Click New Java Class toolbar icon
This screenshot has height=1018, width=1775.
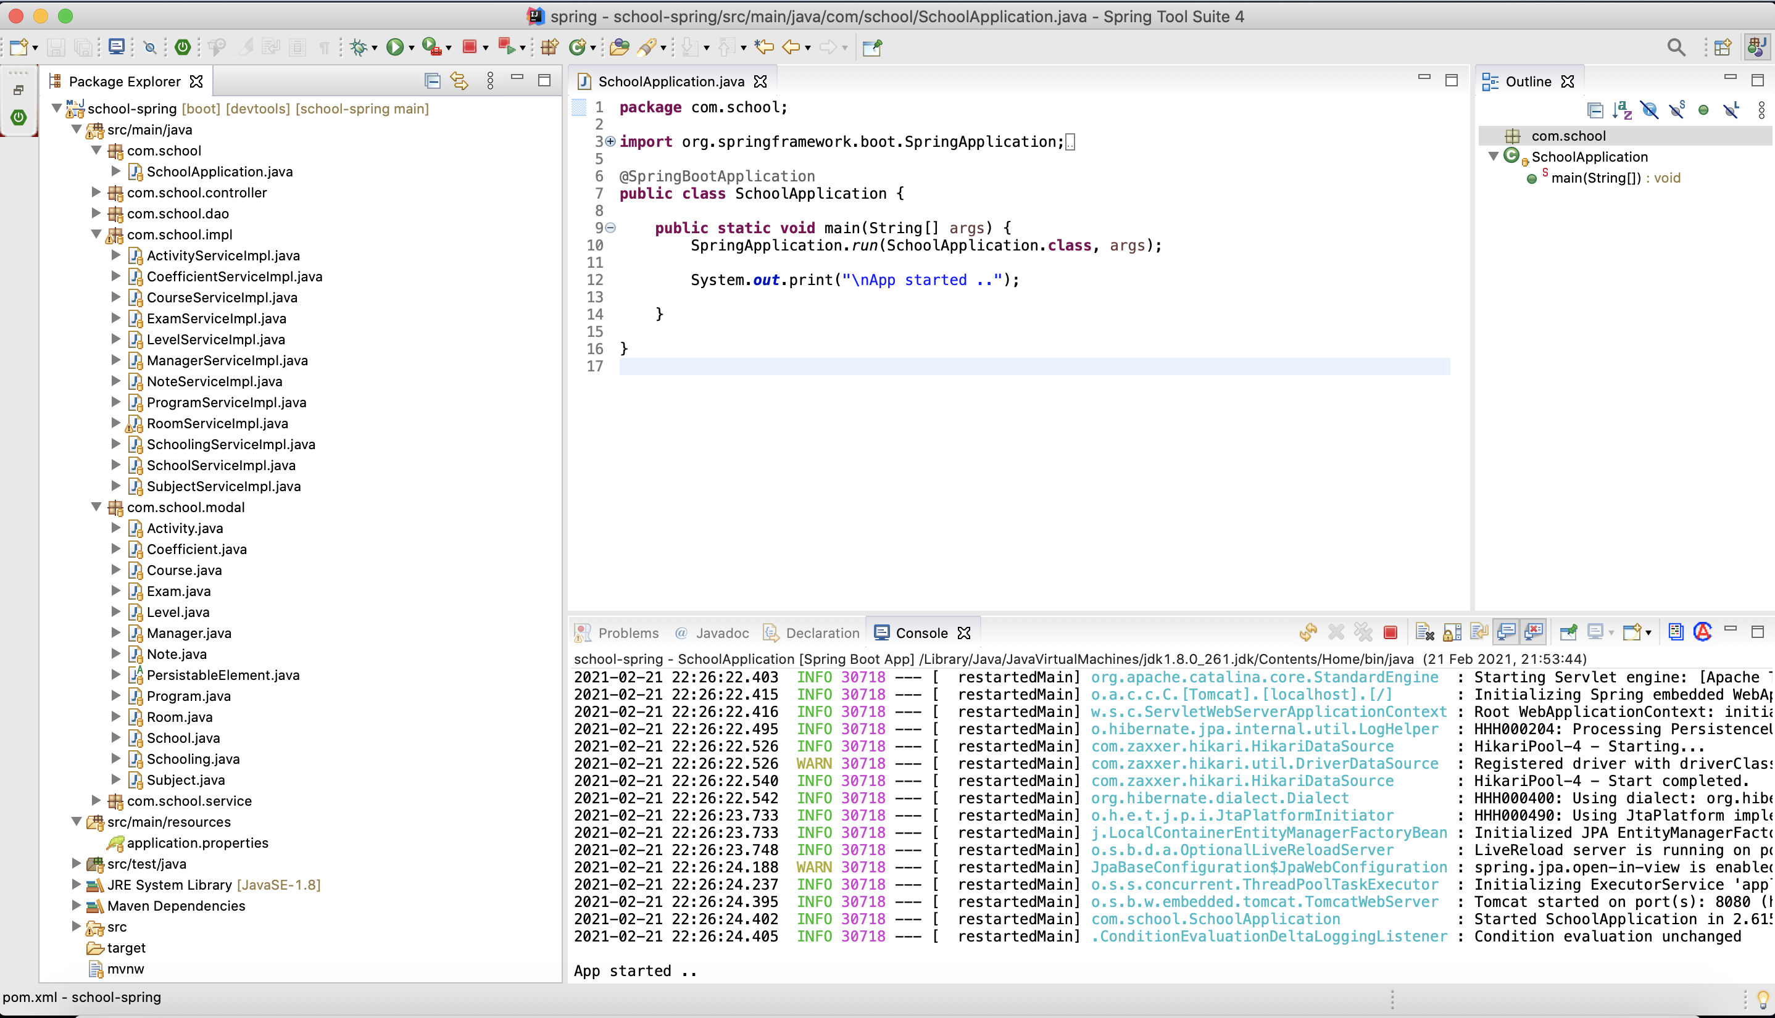[x=577, y=47]
